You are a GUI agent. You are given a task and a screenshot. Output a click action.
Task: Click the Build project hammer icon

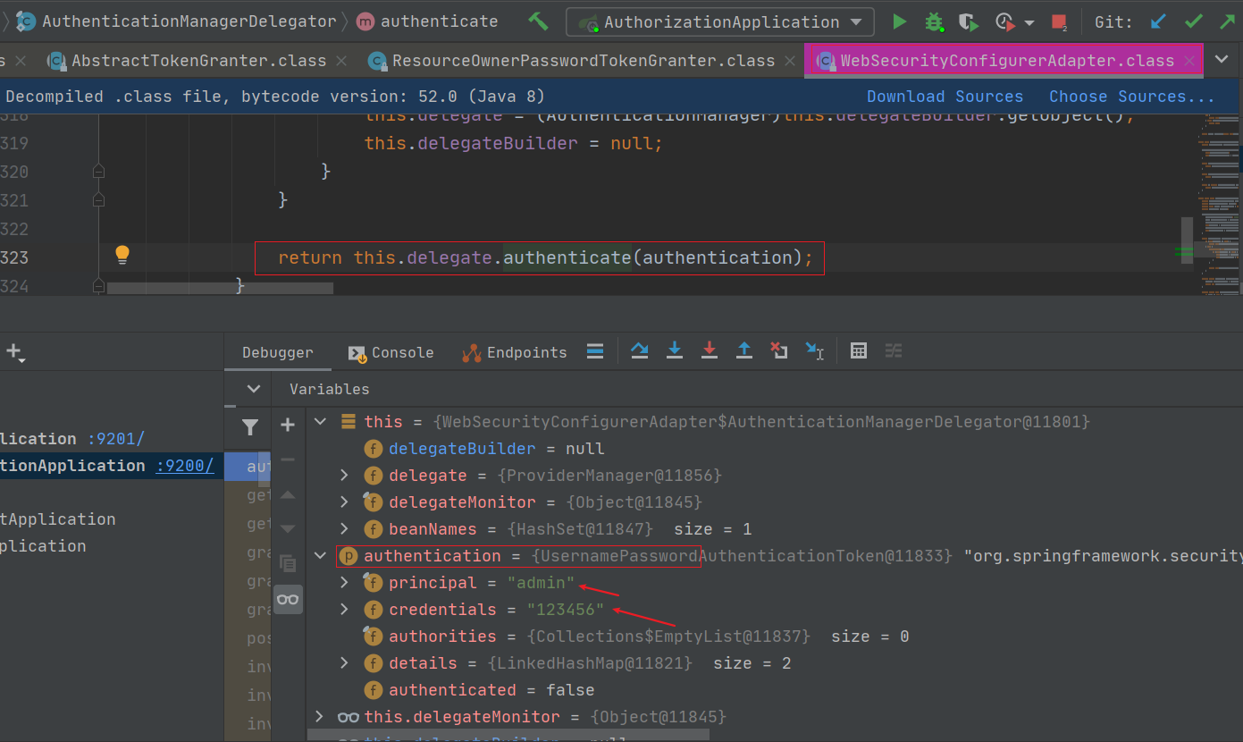click(x=538, y=21)
